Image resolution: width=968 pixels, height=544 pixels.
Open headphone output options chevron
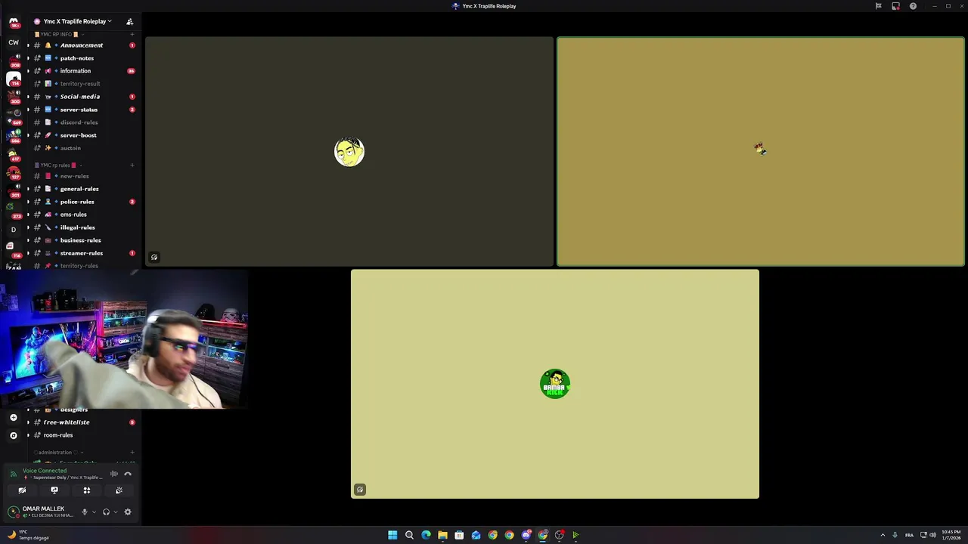tap(115, 512)
